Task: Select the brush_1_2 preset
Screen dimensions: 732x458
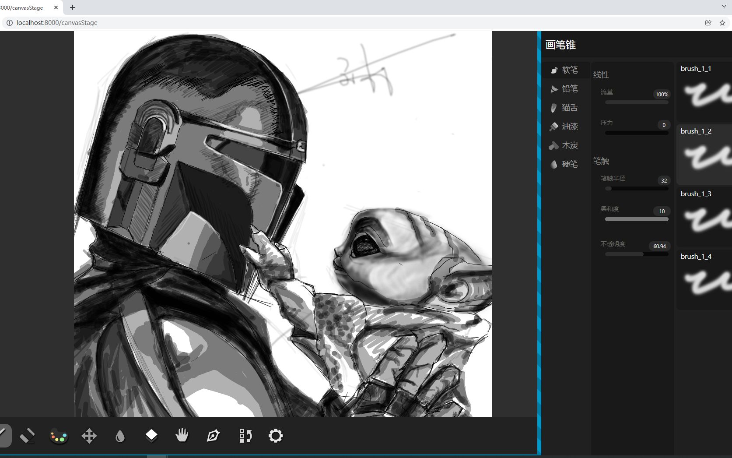Action: [x=704, y=154]
